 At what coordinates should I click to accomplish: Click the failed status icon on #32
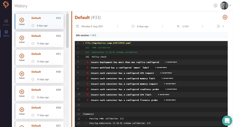(22, 38)
